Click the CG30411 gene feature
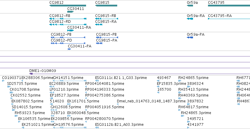Screen dimensions: 250x129 pos(71,12)
